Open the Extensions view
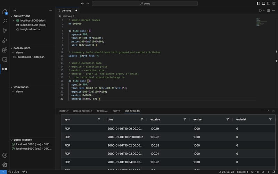The width and height of the screenshot is (278, 174). tap(5, 50)
